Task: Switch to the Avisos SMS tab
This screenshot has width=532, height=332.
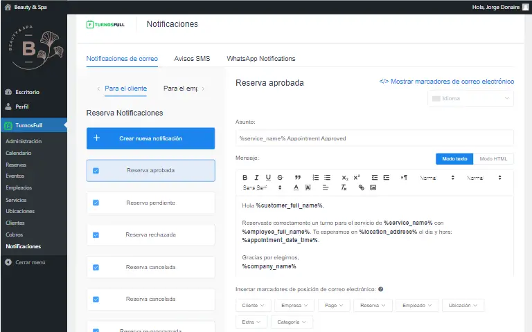Action: point(192,59)
